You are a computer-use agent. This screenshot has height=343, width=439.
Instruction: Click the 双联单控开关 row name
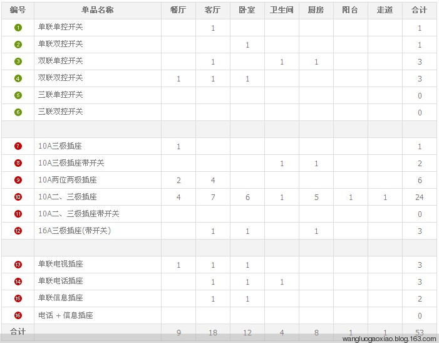pos(61,61)
